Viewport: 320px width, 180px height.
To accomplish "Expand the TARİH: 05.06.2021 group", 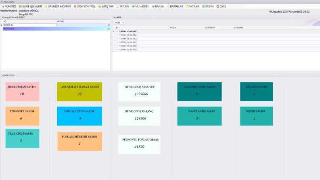I will pyautogui.click(x=117, y=46).
